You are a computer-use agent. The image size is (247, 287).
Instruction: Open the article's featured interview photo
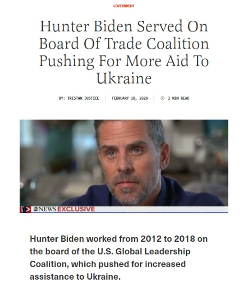[124, 166]
